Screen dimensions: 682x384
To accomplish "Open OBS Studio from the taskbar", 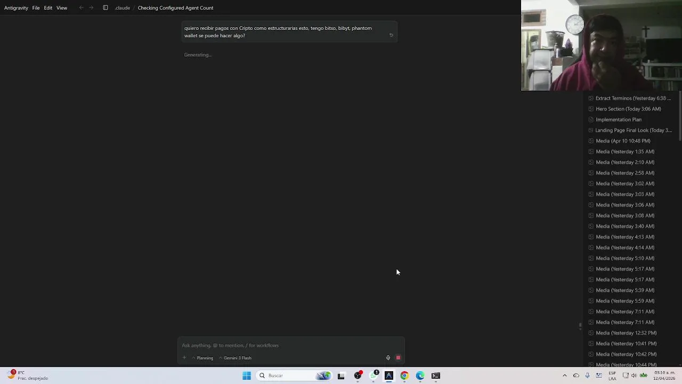I will click(358, 375).
